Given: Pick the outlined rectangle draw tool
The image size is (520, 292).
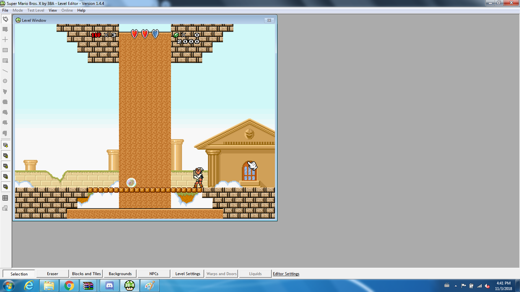Looking at the screenshot, I should click(5, 50).
